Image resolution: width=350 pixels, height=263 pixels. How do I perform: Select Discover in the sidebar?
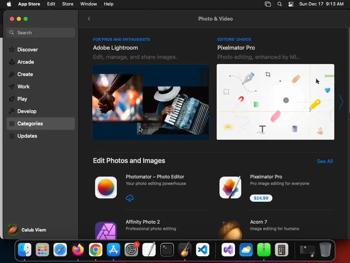click(x=41, y=50)
